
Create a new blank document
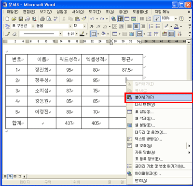[x=7, y=19]
